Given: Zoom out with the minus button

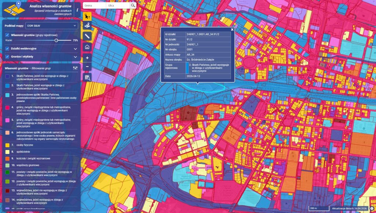Looking at the screenshot, I should (87, 67).
